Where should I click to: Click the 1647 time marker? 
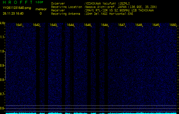click(122, 25)
